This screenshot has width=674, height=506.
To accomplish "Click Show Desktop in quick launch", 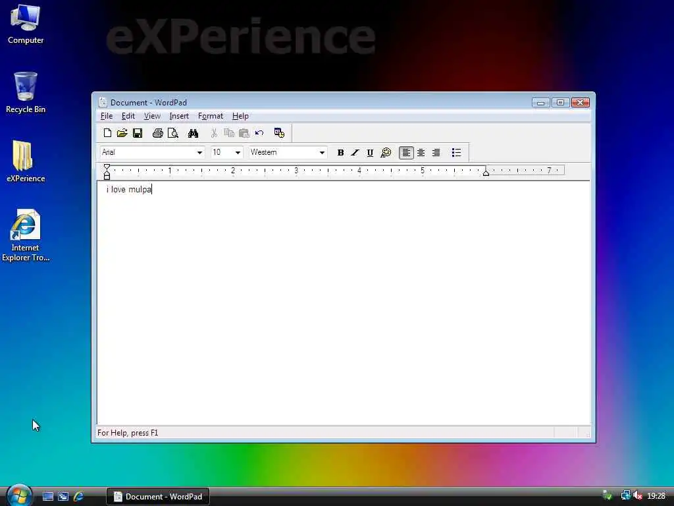I will [x=47, y=497].
